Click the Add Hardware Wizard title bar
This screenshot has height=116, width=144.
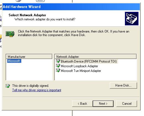71,7
